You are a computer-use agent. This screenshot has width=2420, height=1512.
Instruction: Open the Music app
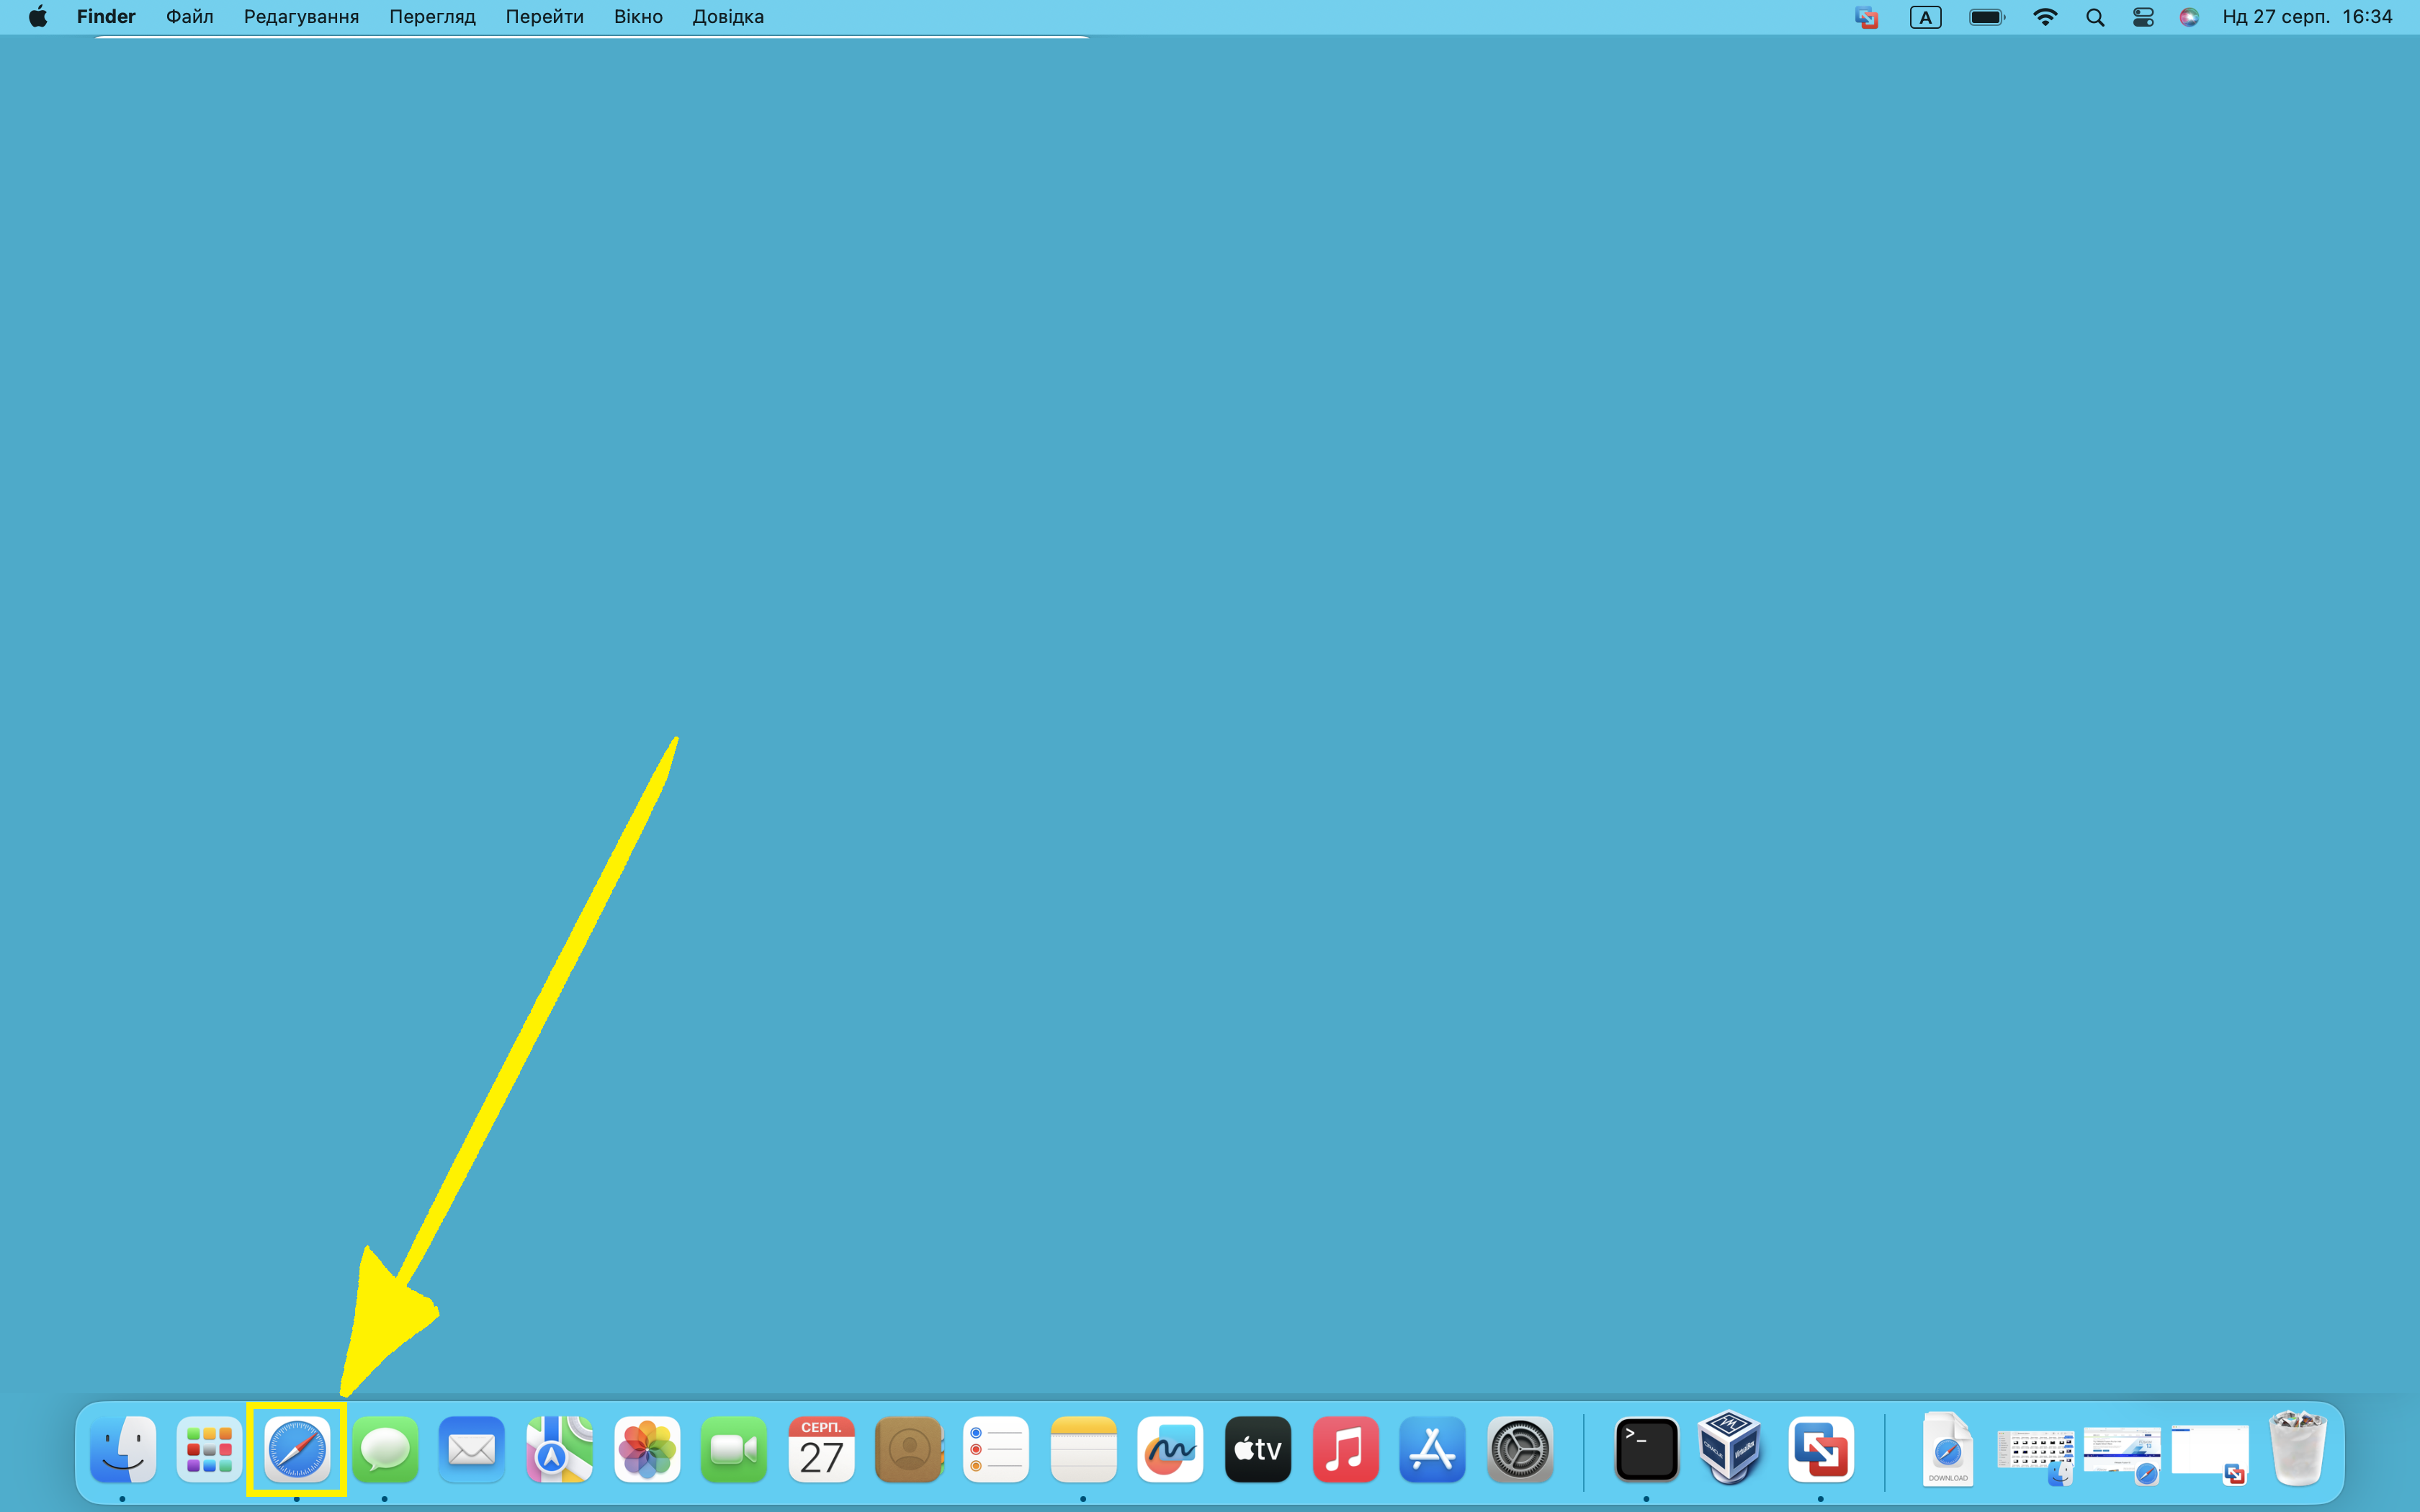tap(1345, 1449)
